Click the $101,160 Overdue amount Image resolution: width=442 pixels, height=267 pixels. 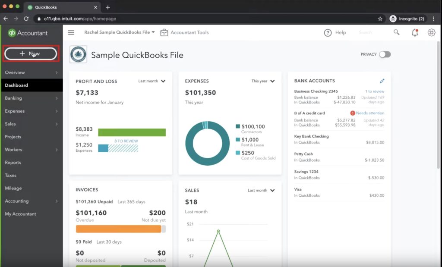coord(91,213)
